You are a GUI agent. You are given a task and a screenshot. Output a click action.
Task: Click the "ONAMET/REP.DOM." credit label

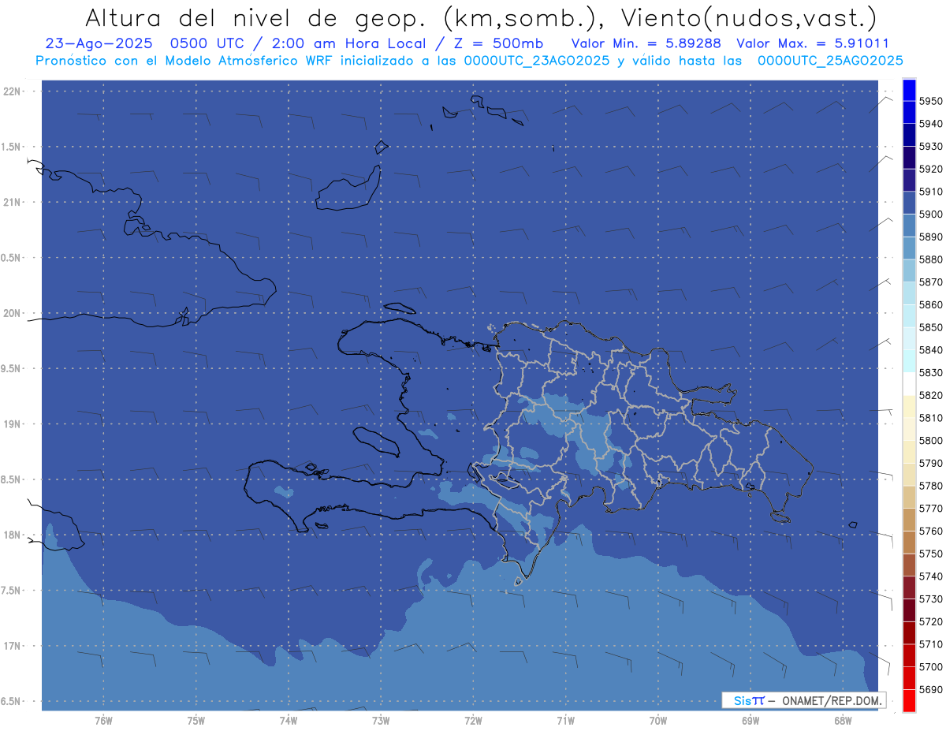point(832,700)
